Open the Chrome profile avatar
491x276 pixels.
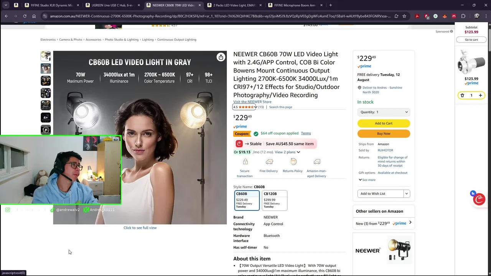477,16
